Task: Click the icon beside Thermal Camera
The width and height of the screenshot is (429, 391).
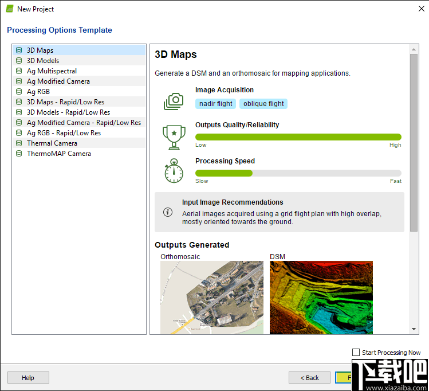Action: [x=19, y=143]
